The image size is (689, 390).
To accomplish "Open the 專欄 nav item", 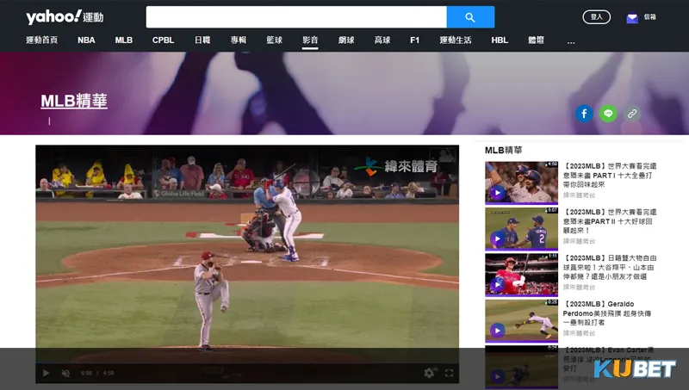I will tap(239, 40).
